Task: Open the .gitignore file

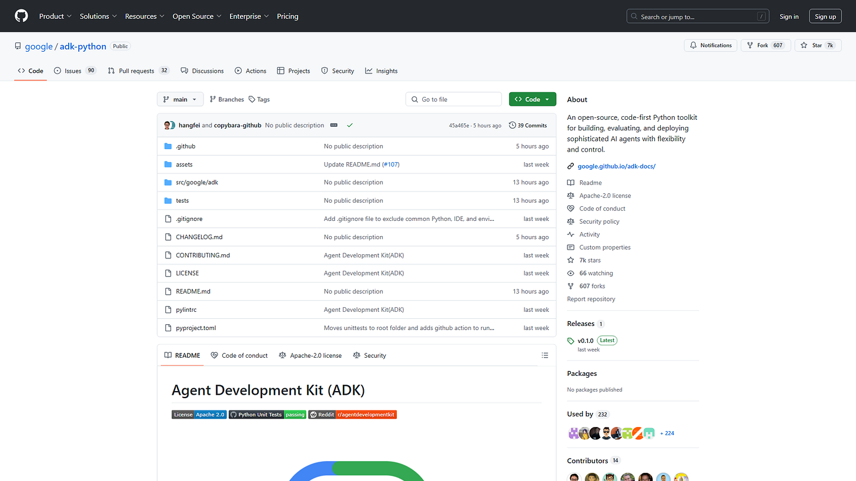Action: [x=189, y=219]
